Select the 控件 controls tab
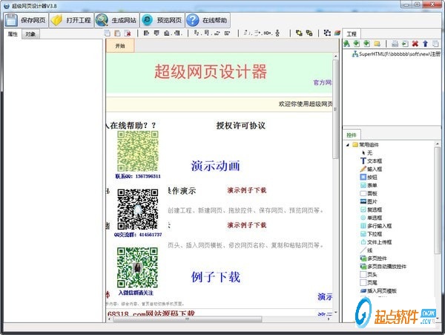Viewport: 445px width, 335px height. tap(352, 135)
